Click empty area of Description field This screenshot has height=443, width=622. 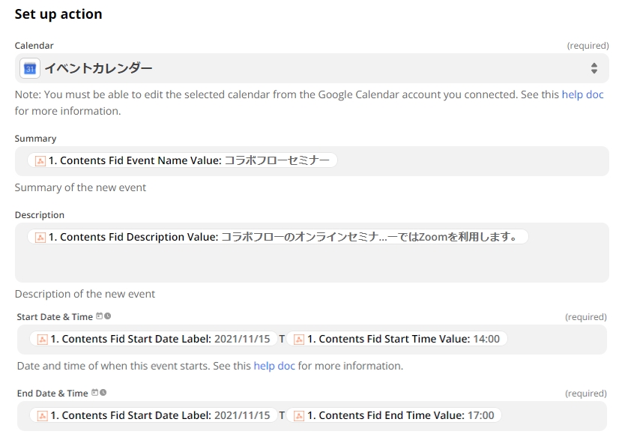312,265
